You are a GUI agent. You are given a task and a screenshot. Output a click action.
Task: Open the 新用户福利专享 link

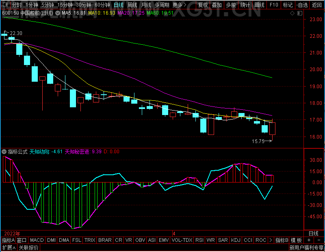[306, 248]
